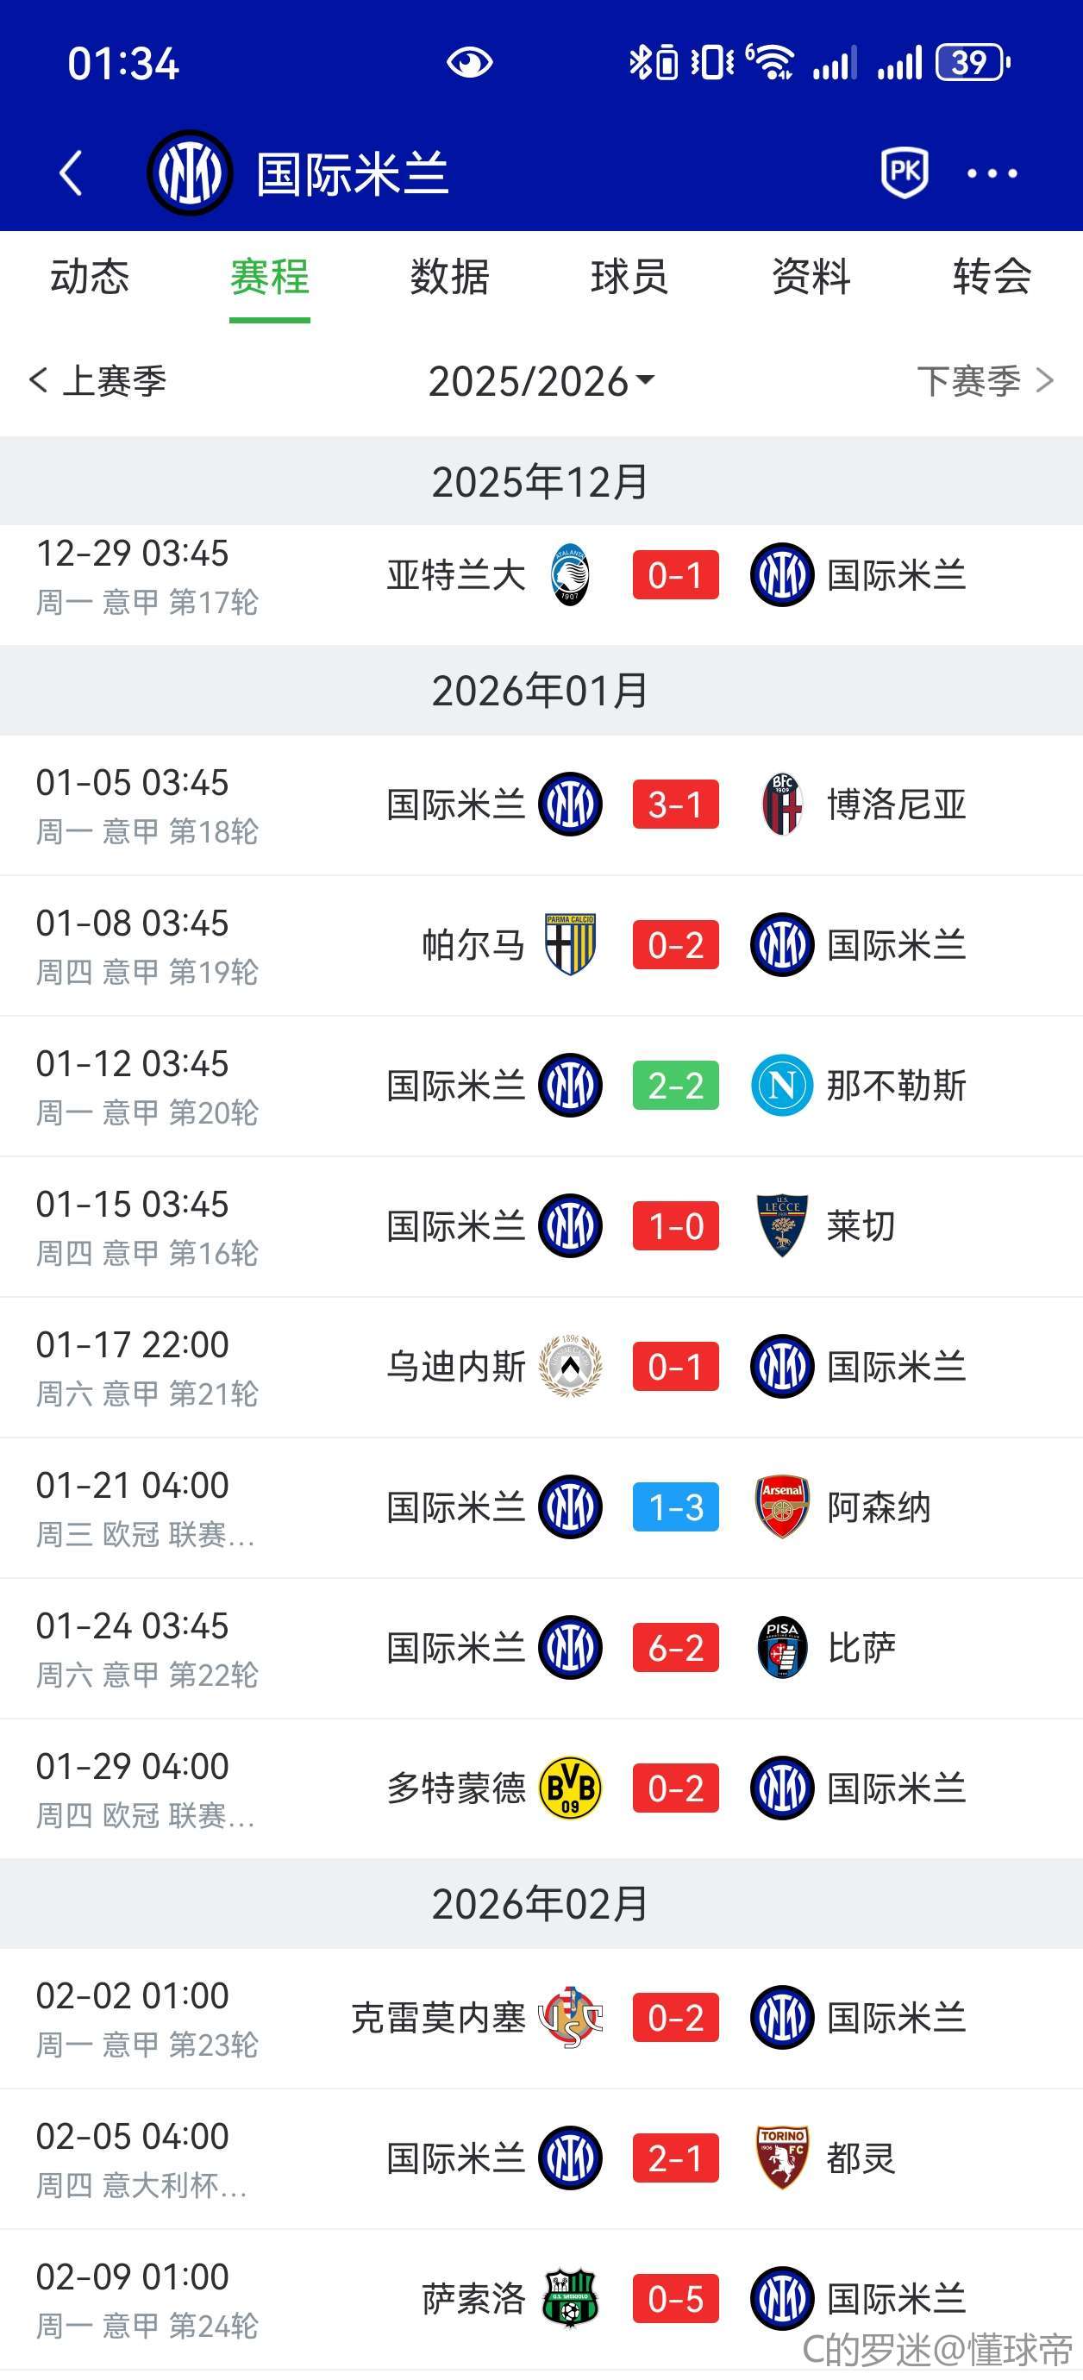Switch to the 数据 tab
Viewport: 1083px width, 2380px height.
click(450, 276)
